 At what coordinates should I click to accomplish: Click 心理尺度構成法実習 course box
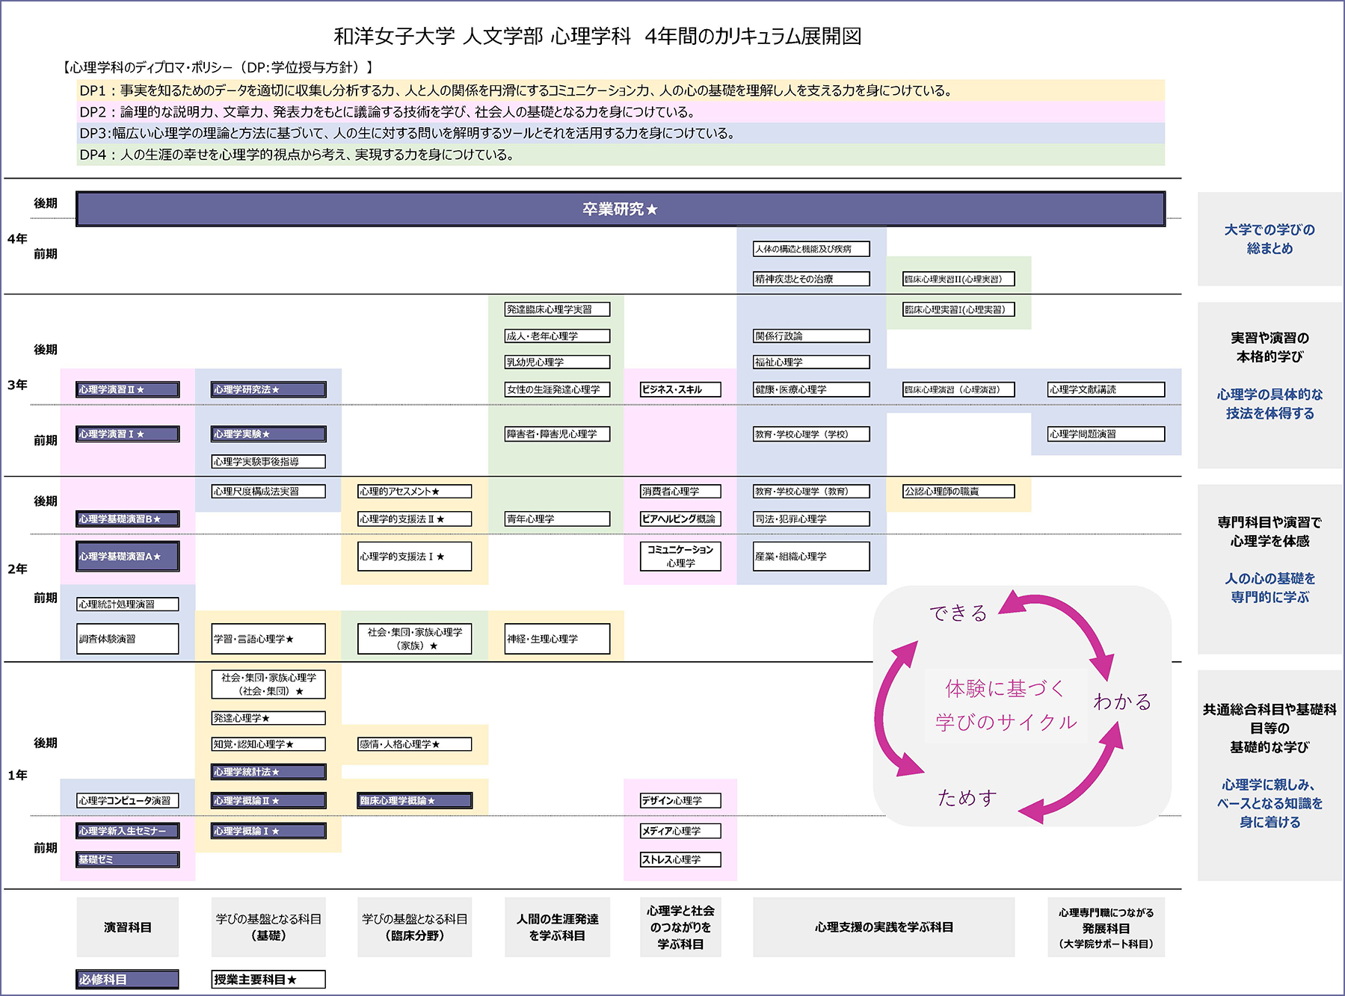click(268, 491)
